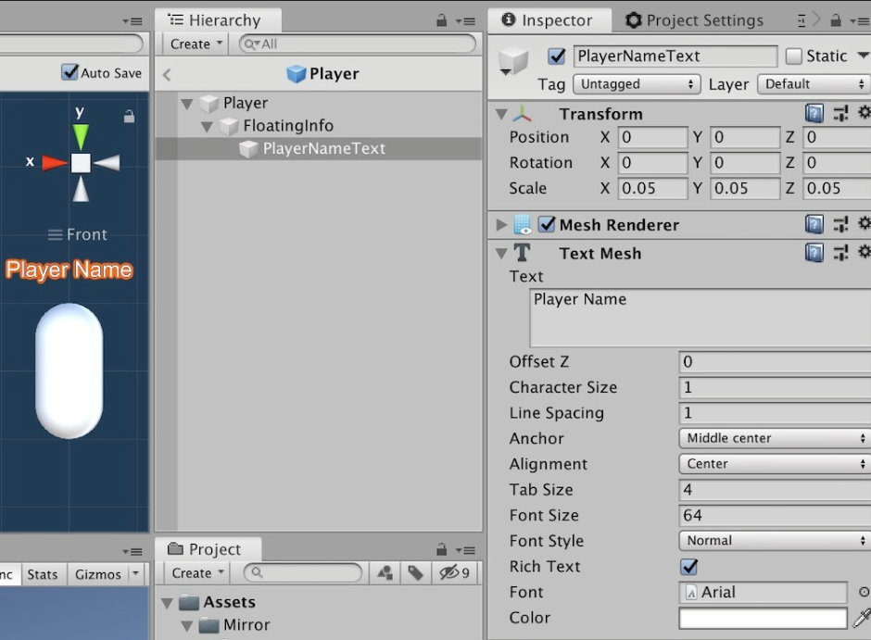Click the Color eyedropper picker icon
The width and height of the screenshot is (871, 640).
(862, 618)
